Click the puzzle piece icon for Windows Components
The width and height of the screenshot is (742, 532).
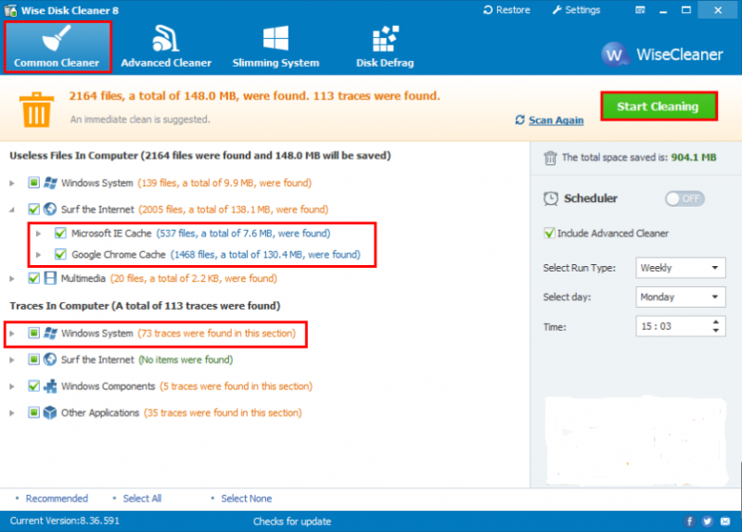click(x=50, y=386)
